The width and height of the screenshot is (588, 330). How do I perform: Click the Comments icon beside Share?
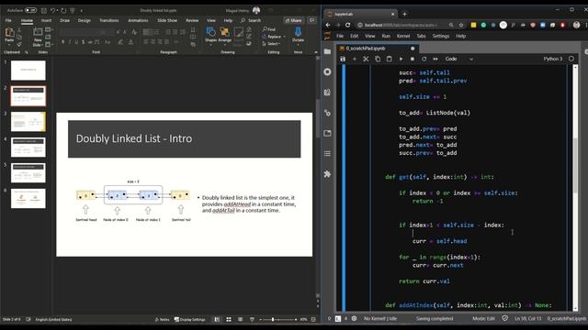coord(311,20)
